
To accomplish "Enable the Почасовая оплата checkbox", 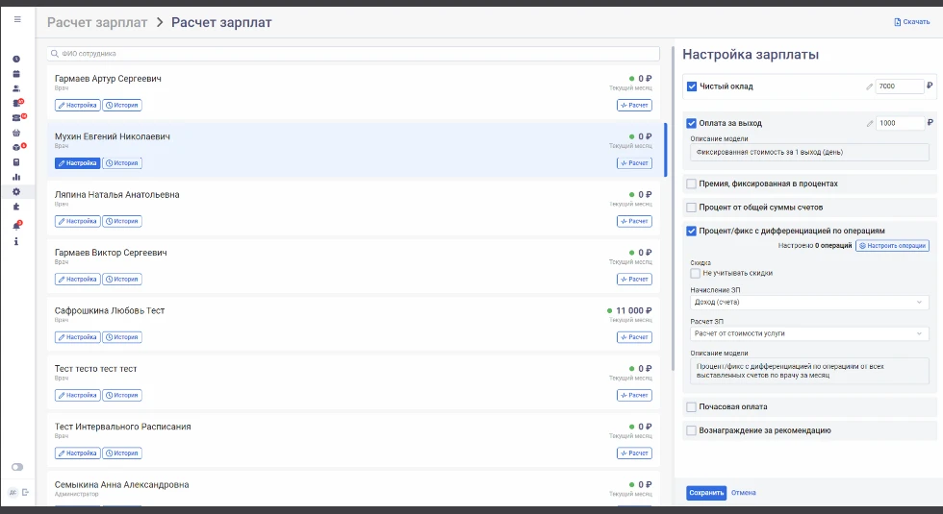I will click(692, 406).
